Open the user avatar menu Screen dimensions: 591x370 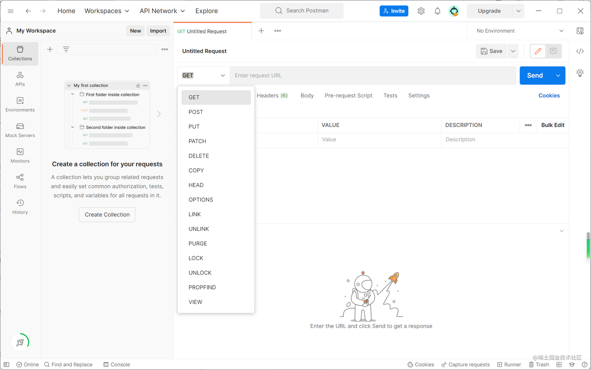point(454,11)
